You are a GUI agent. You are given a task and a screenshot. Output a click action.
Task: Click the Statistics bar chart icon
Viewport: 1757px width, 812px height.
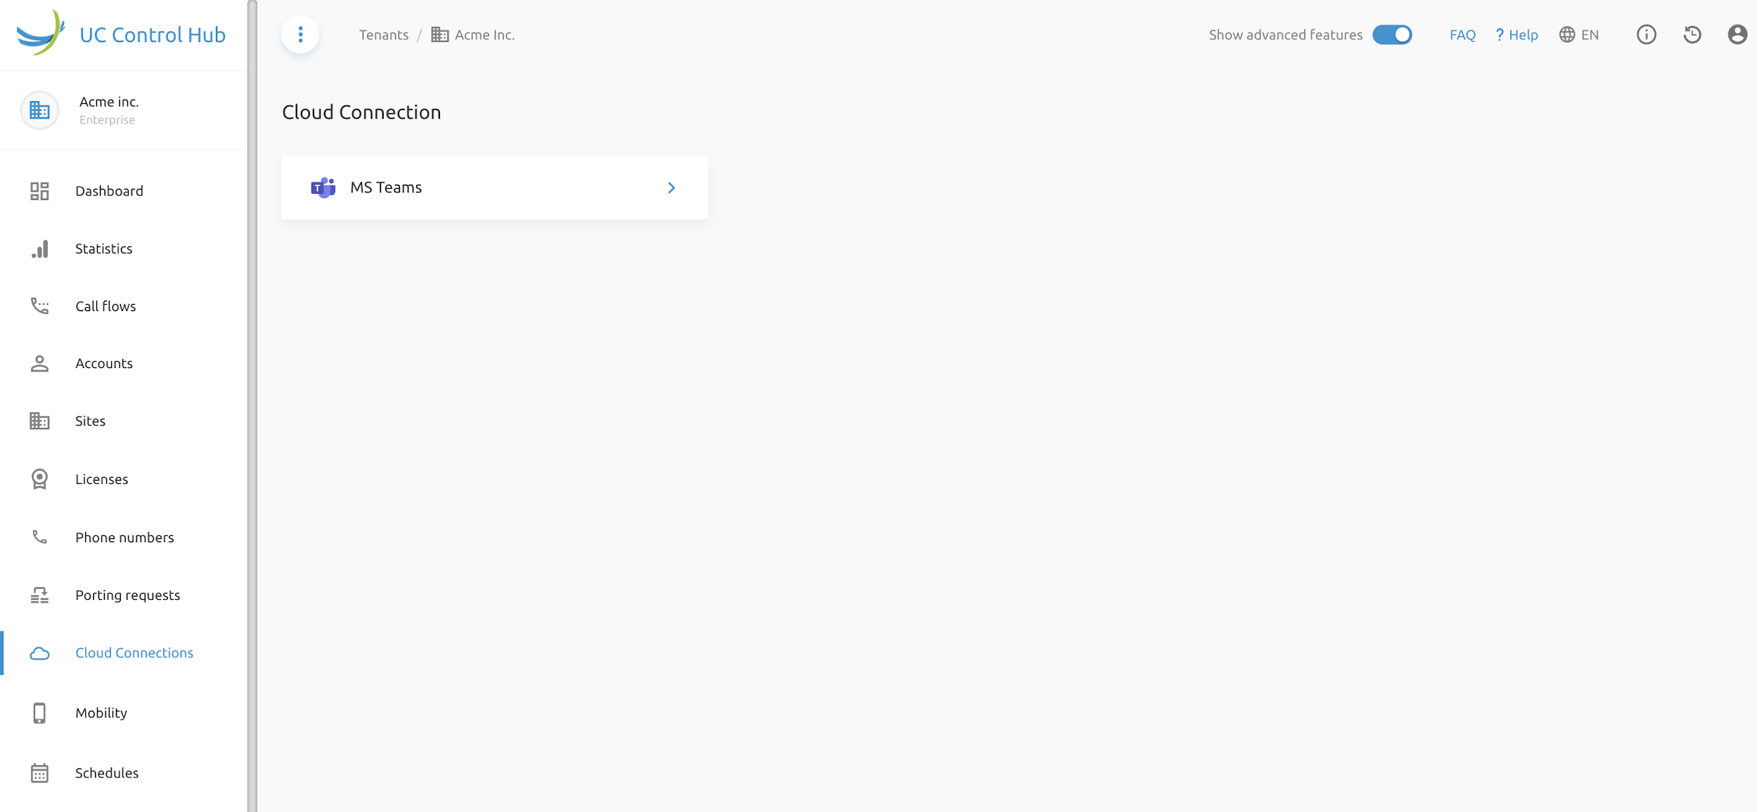click(39, 249)
